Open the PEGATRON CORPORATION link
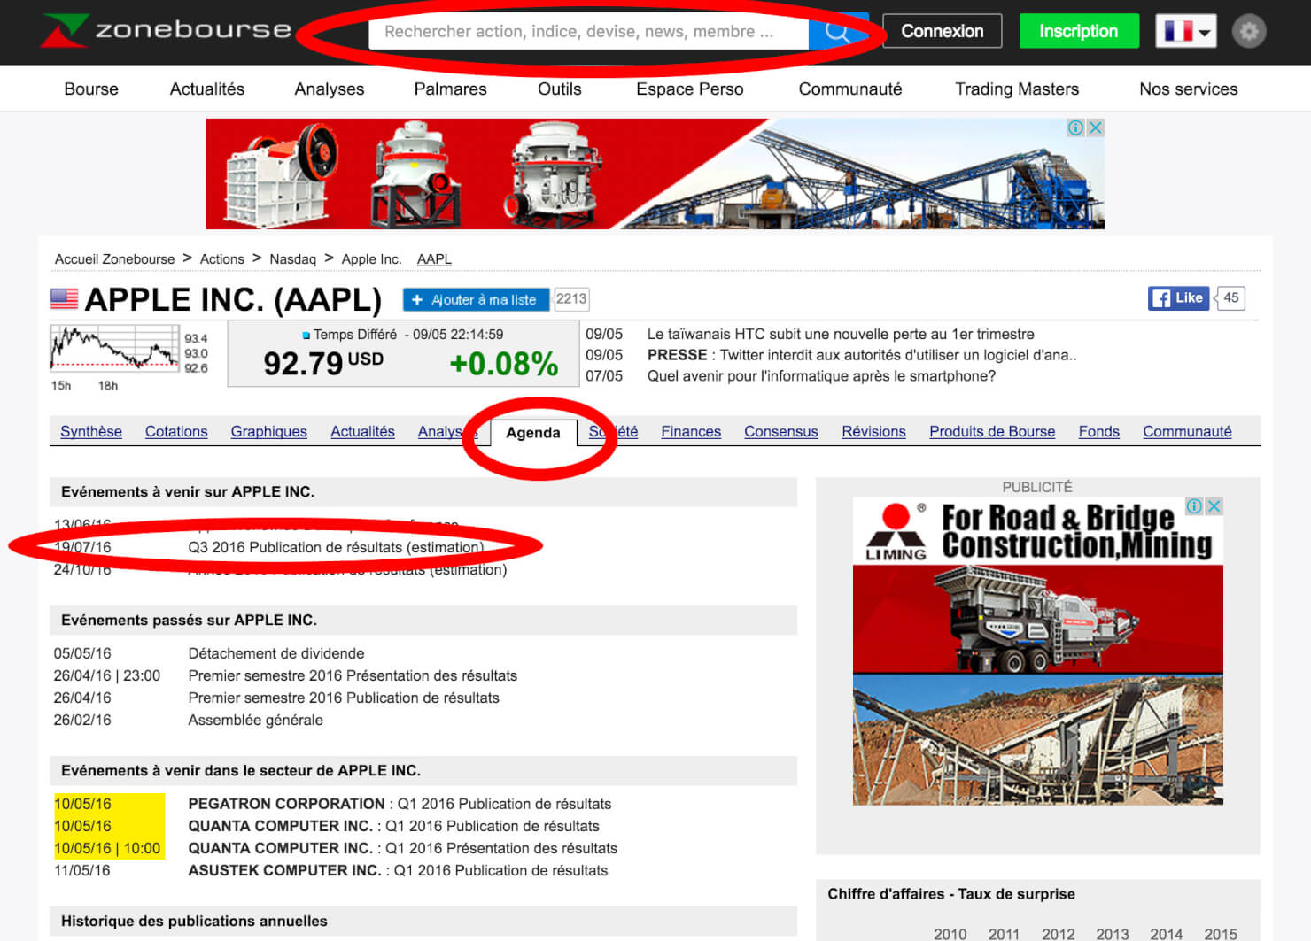This screenshot has width=1311, height=941. (x=287, y=804)
